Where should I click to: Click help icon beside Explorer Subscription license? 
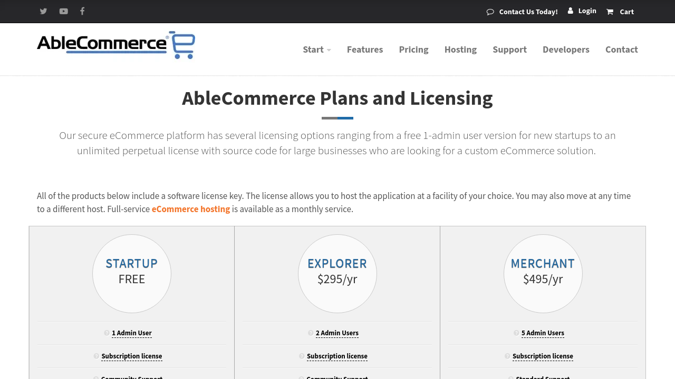click(x=302, y=356)
